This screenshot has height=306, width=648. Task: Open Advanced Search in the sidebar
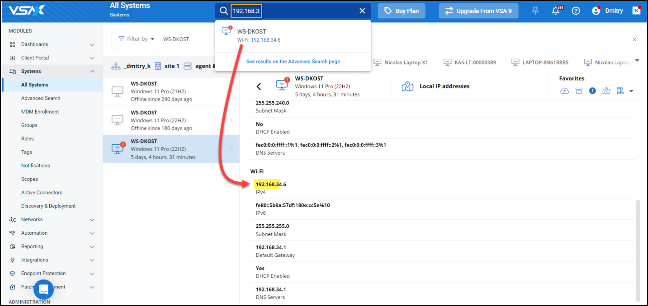point(41,98)
